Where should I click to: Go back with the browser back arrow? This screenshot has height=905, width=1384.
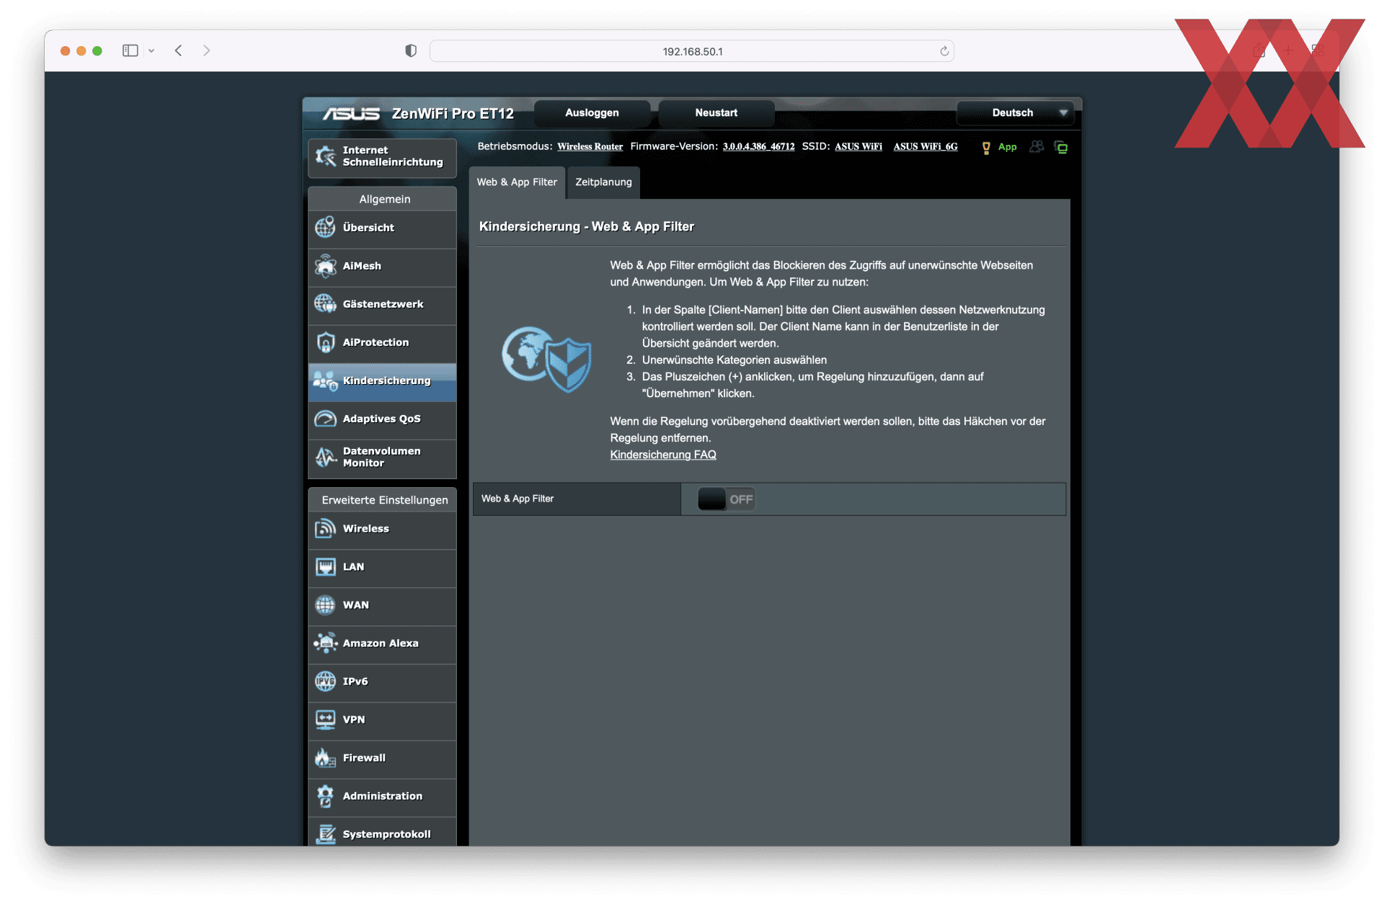(179, 50)
